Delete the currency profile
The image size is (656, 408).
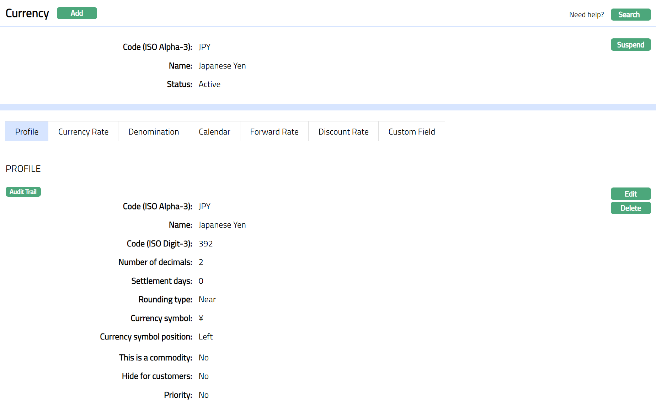coord(630,208)
